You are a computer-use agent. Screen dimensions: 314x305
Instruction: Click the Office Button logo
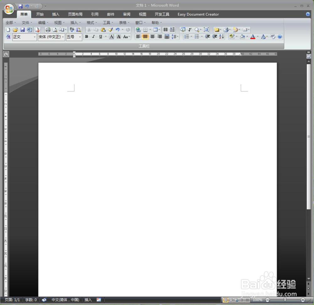pyautogui.click(x=9, y=9)
